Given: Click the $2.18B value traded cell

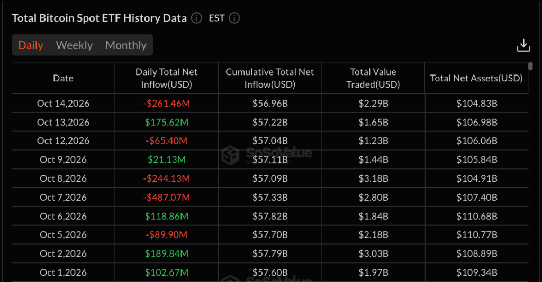Looking at the screenshot, I should pos(373,235).
